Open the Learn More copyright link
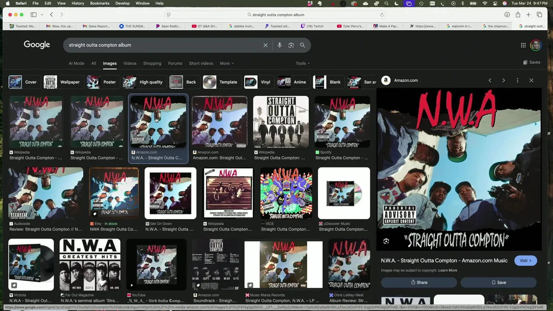The height and width of the screenshot is (311, 553). (448, 270)
